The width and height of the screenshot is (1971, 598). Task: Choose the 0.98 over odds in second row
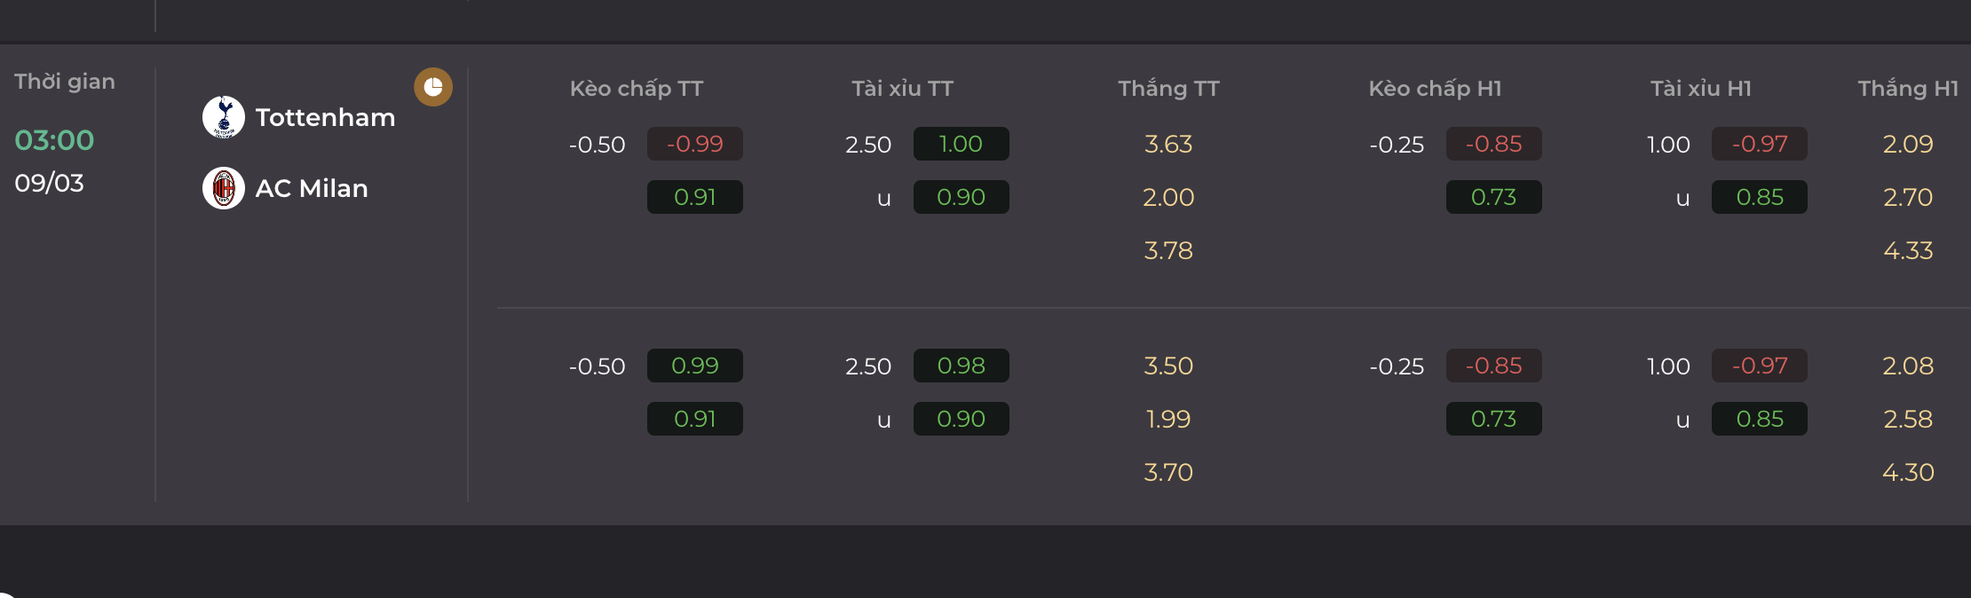(962, 366)
